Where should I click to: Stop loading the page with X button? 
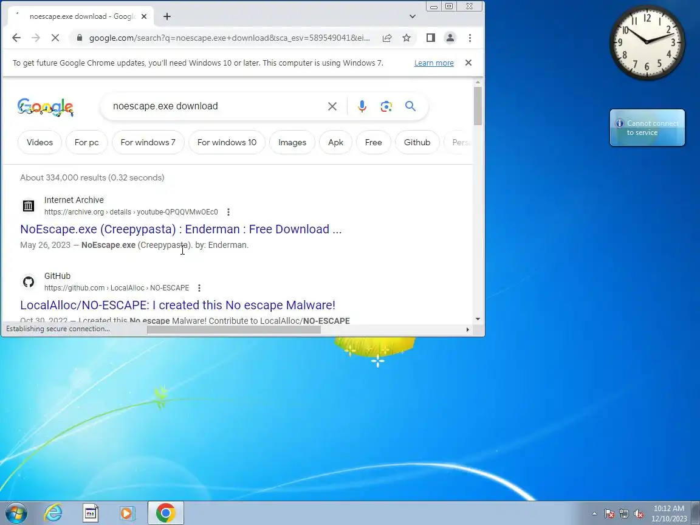pos(55,38)
